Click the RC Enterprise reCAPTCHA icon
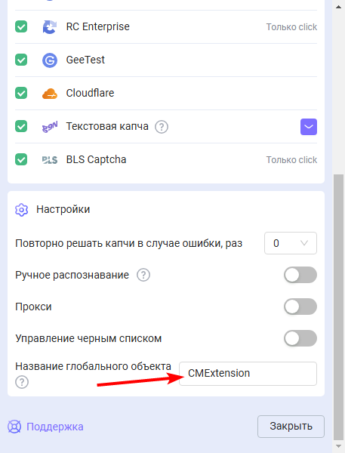This screenshot has width=345, height=453. pyautogui.click(x=50, y=27)
